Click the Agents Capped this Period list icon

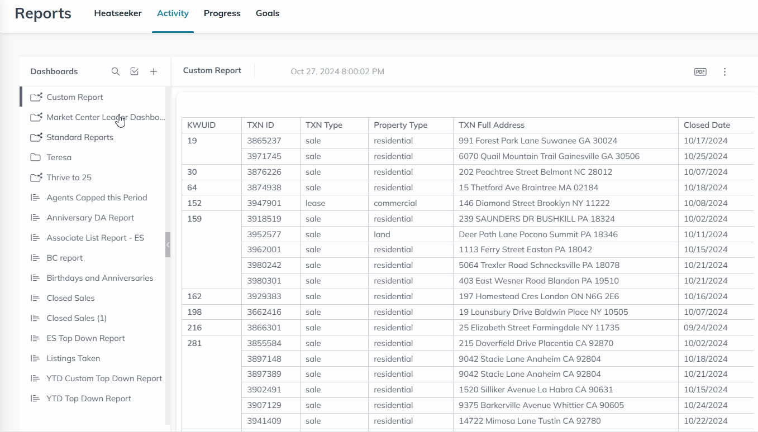(36, 198)
